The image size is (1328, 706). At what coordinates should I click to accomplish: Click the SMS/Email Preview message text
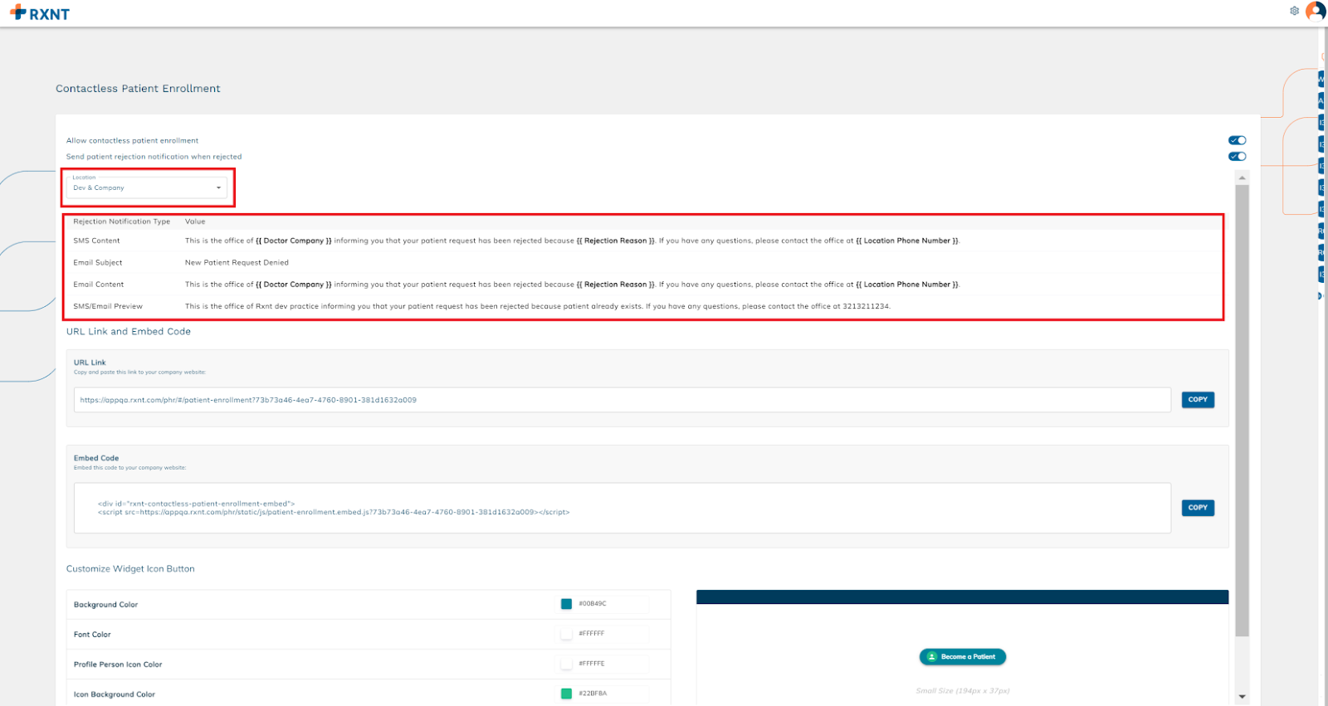click(x=538, y=306)
